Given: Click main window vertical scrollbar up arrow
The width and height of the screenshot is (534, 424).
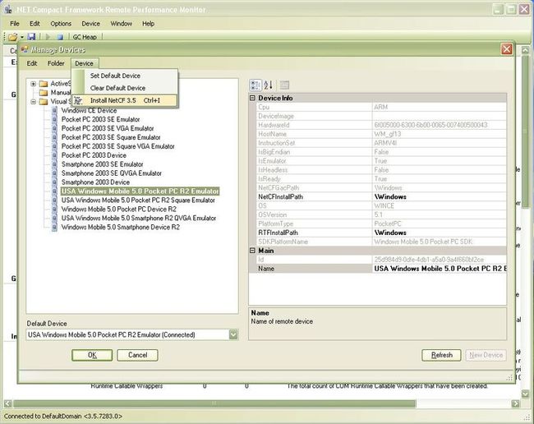Looking at the screenshot, I should [525, 51].
